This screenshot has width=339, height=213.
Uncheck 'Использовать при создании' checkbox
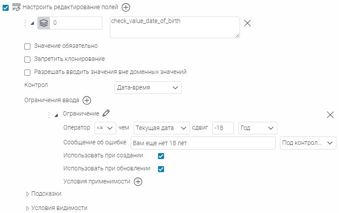pos(161,156)
